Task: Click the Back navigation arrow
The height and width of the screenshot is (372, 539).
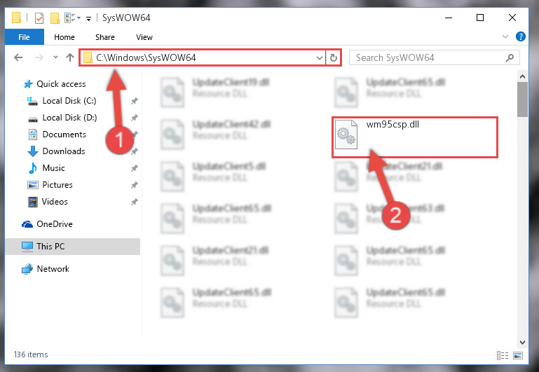Action: coord(18,57)
